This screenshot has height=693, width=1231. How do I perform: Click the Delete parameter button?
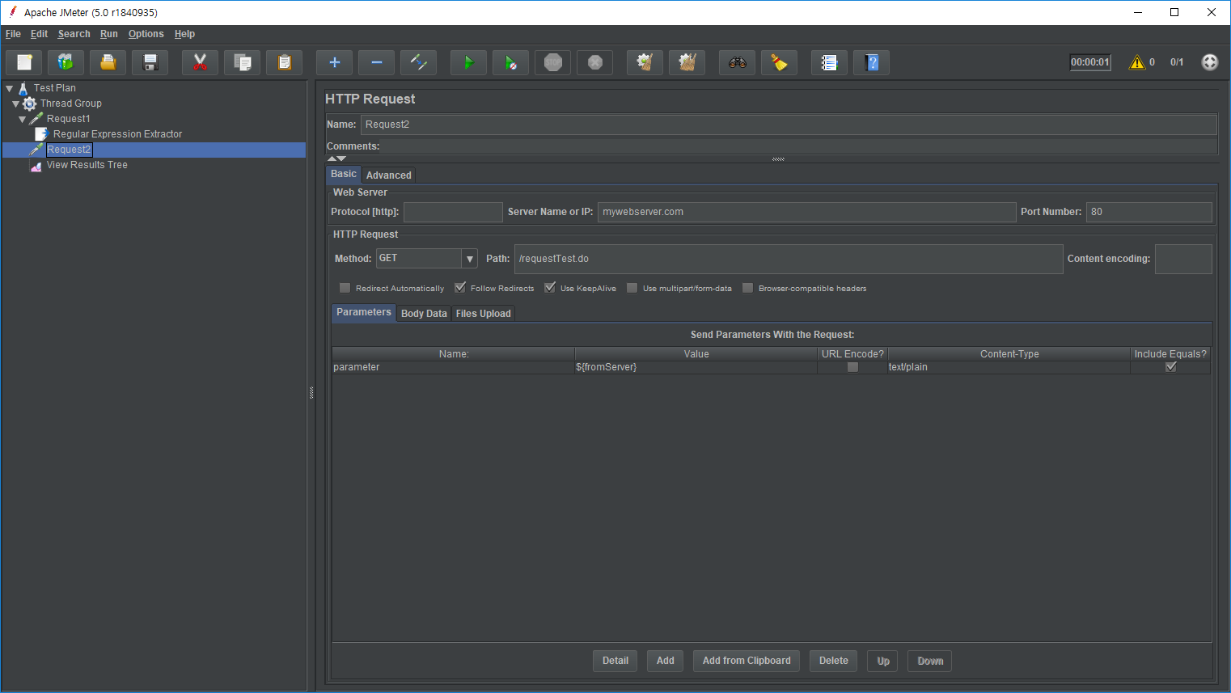(x=833, y=661)
